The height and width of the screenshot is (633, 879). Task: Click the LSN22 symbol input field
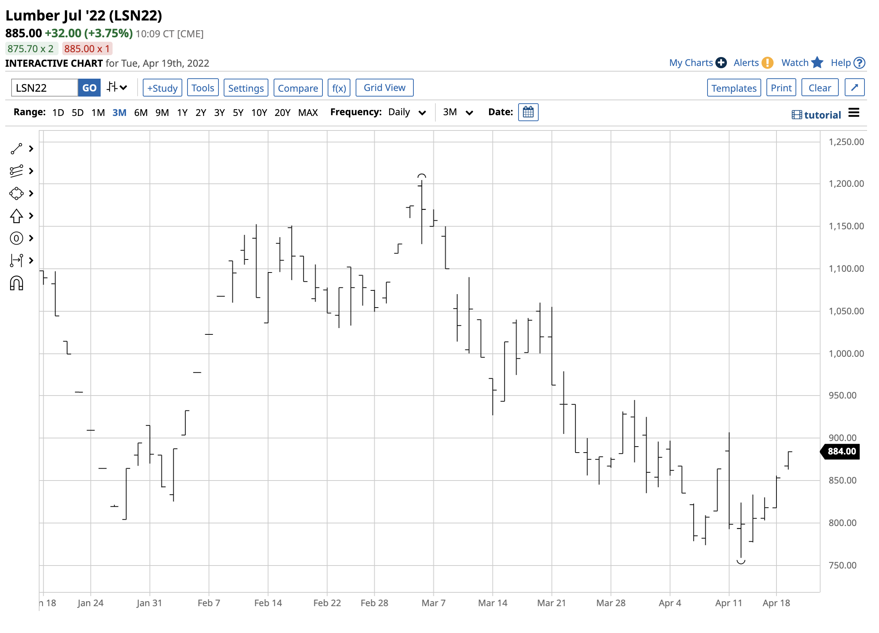click(45, 88)
